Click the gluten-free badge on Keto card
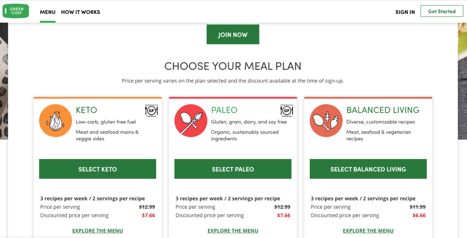 pyautogui.click(x=151, y=110)
